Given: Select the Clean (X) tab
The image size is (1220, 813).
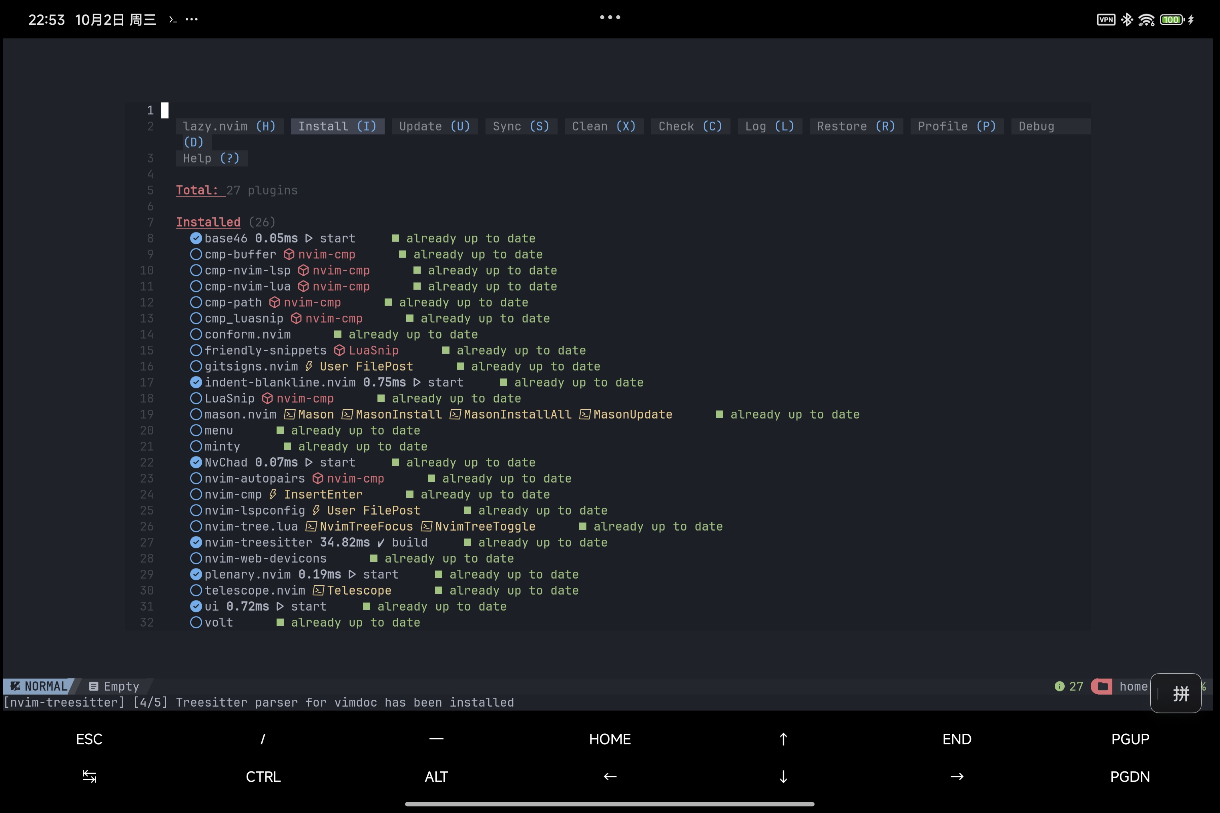Looking at the screenshot, I should point(604,126).
